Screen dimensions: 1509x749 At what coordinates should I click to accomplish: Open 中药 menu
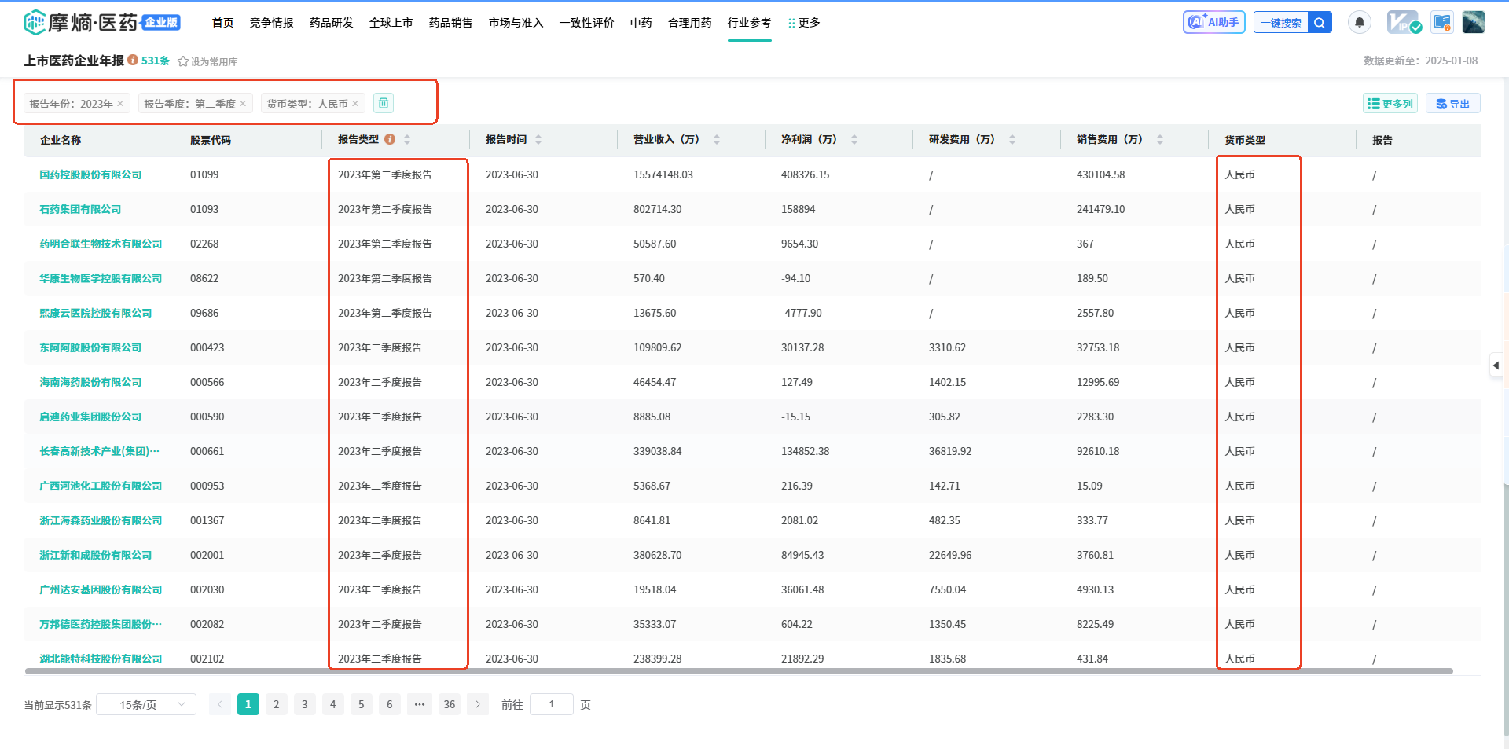(x=641, y=23)
